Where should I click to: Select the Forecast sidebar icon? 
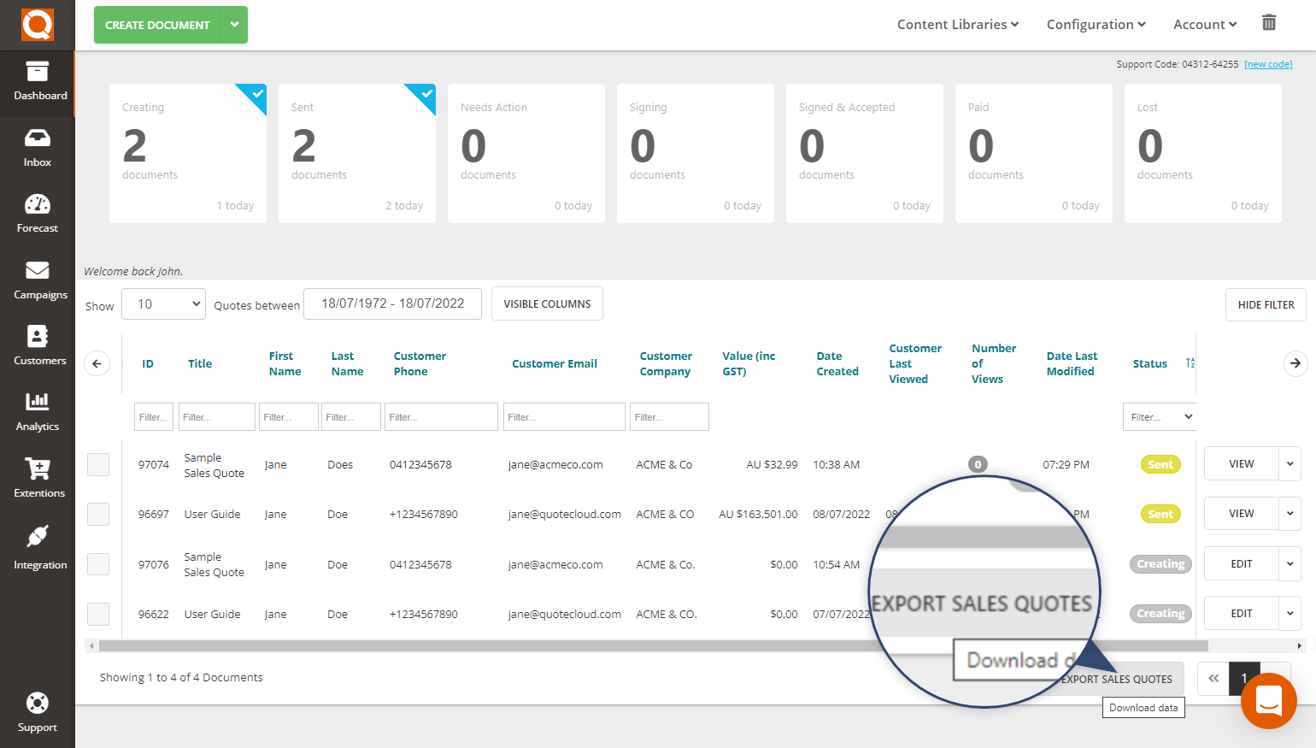click(x=37, y=212)
